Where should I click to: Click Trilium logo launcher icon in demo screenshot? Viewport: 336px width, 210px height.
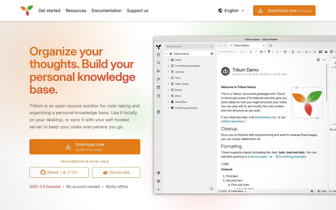158,47
